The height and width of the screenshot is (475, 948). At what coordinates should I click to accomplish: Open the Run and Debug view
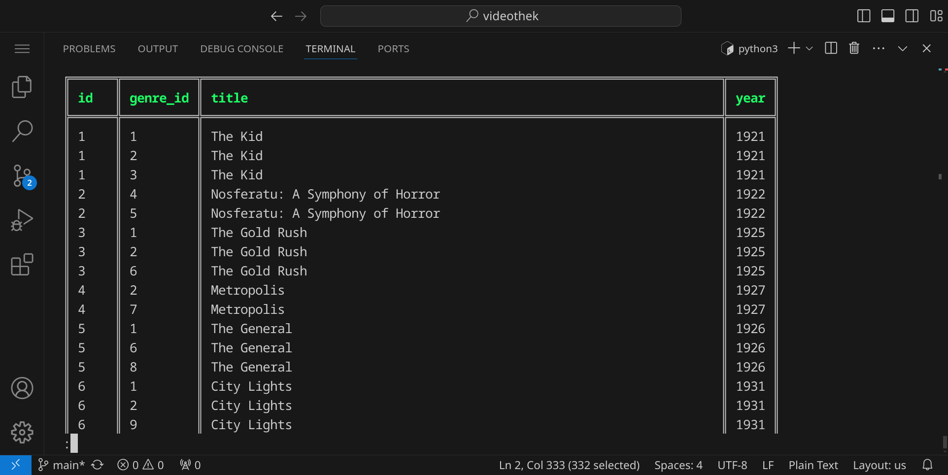coord(22,220)
